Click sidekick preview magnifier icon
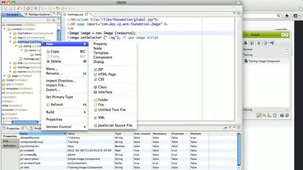The height and width of the screenshot is (170, 303). tap(264, 115)
